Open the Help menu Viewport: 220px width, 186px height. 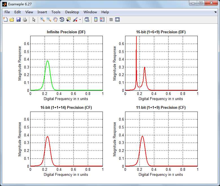[x=105, y=12]
